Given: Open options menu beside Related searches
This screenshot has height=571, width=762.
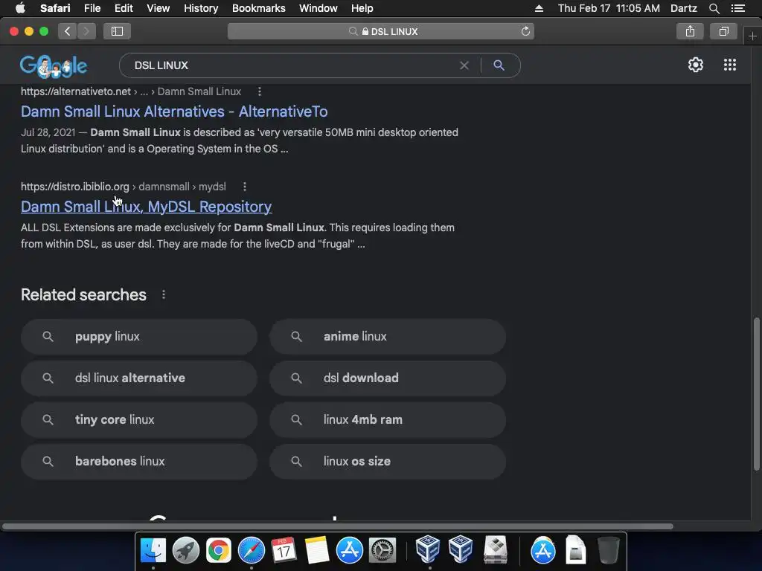Looking at the screenshot, I should click(x=164, y=294).
